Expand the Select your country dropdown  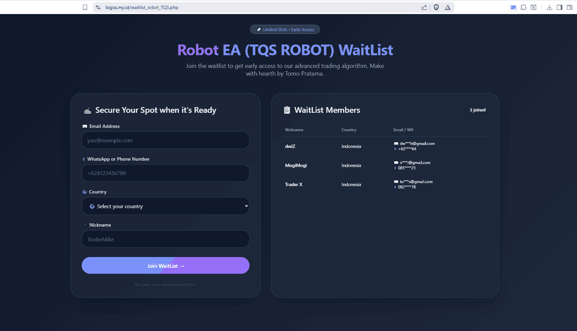[x=165, y=206]
